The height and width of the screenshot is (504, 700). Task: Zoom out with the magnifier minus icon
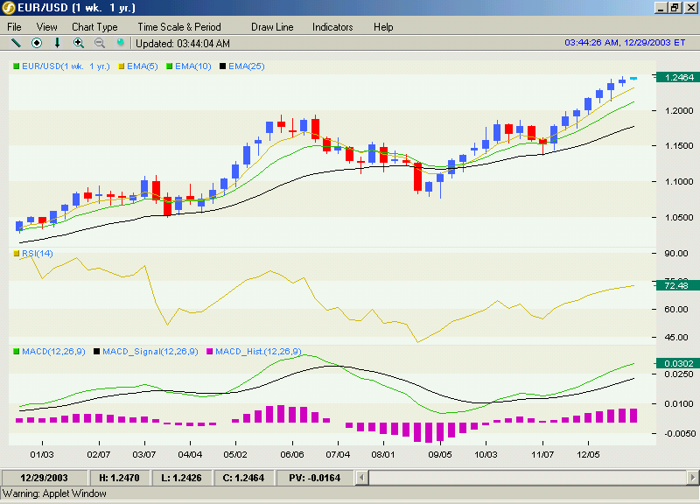click(x=100, y=43)
